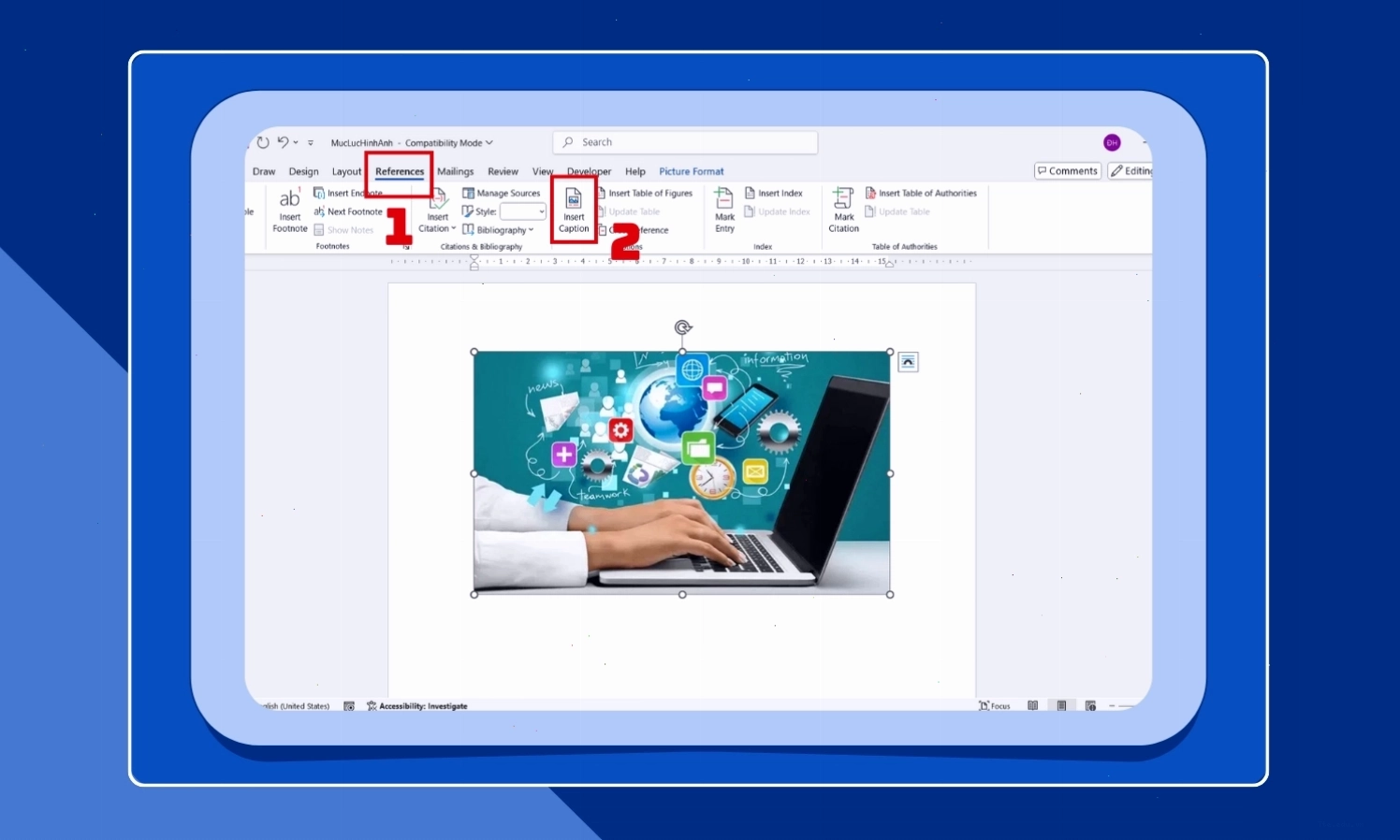1400x840 pixels.
Task: Switch to Print Layout view
Action: (x=1061, y=706)
